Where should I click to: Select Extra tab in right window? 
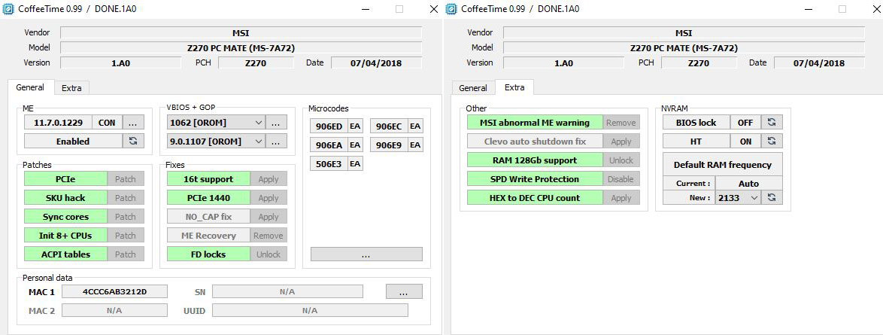[514, 87]
